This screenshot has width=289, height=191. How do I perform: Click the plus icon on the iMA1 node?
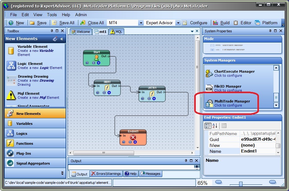click(109, 93)
